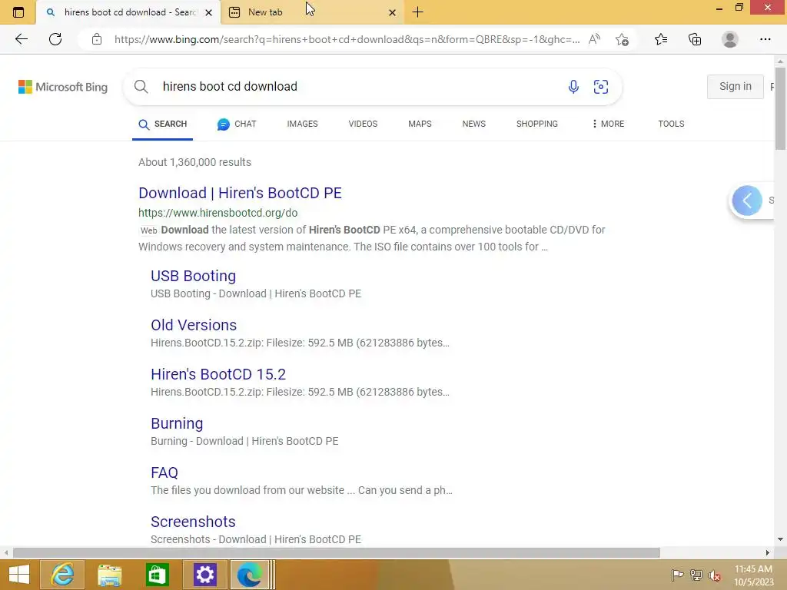Click the search magnifier icon in Bing box
787x590 pixels.
[x=141, y=86]
